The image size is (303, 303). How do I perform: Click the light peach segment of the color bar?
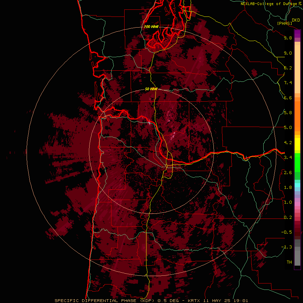297,69
